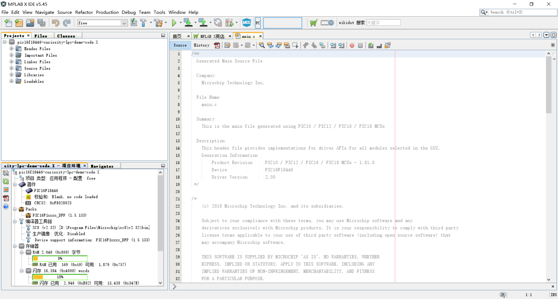Click the Redo arrow icon
Screen dimensions: 558x299
pos(67,23)
